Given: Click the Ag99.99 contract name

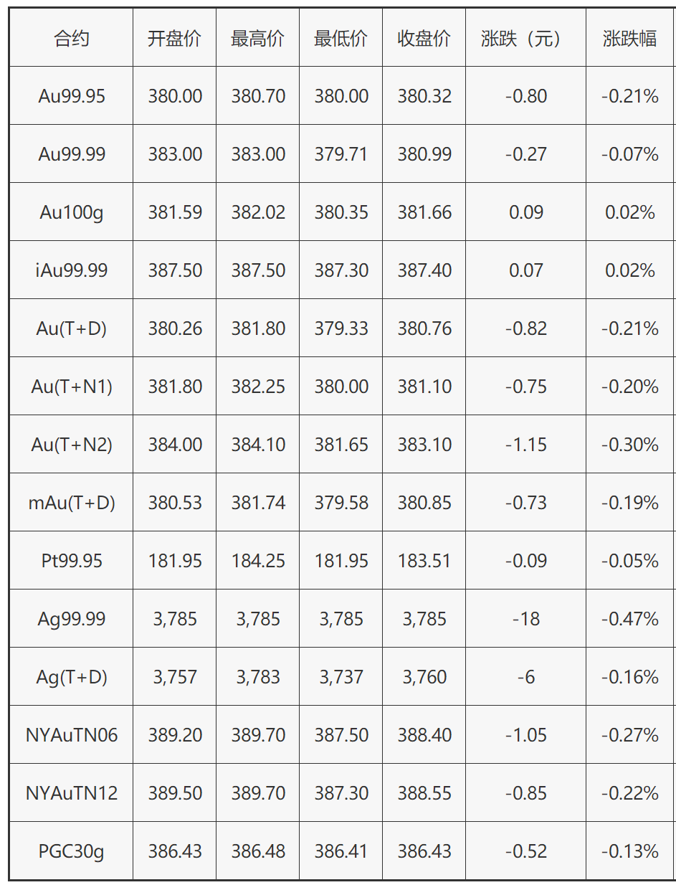Looking at the screenshot, I should tap(72, 619).
